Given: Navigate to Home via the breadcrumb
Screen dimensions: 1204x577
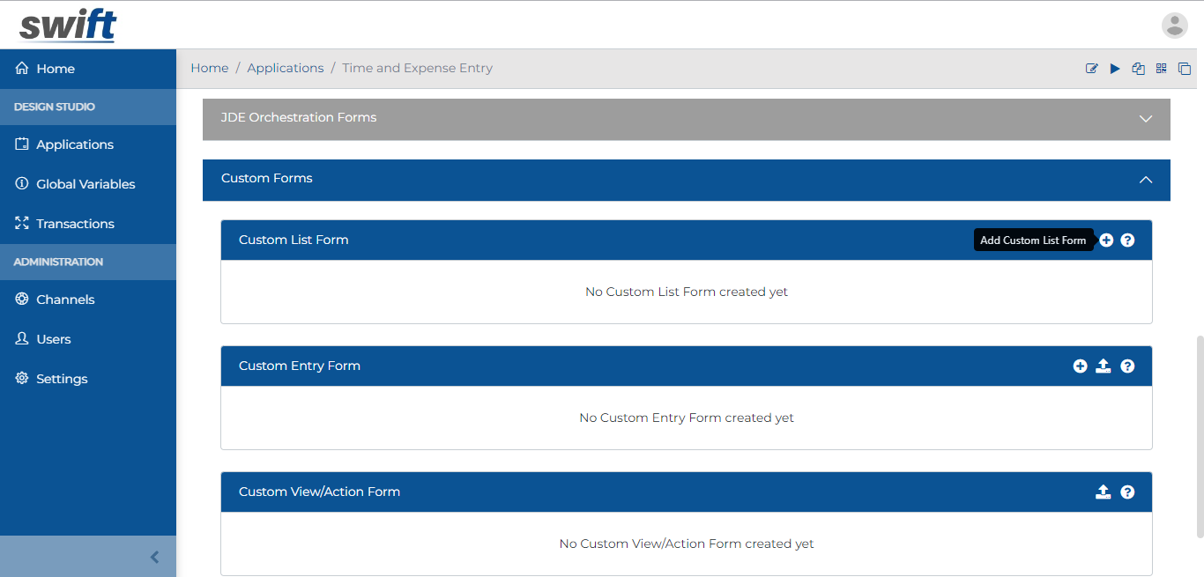Looking at the screenshot, I should pos(209,68).
